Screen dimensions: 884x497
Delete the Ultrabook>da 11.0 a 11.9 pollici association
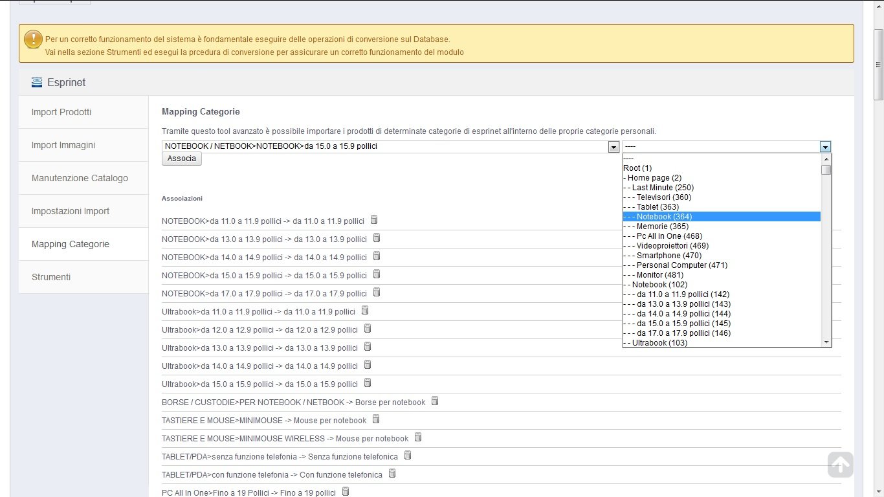tap(365, 311)
